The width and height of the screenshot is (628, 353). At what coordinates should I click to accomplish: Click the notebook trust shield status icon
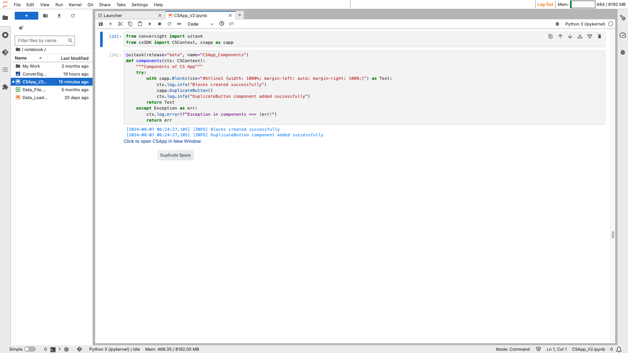(539, 349)
